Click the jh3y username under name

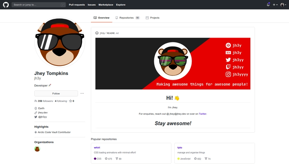point(38,78)
